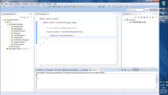The image size is (168, 95).
Task: Open the Run menu
Action: (x=43, y=4)
